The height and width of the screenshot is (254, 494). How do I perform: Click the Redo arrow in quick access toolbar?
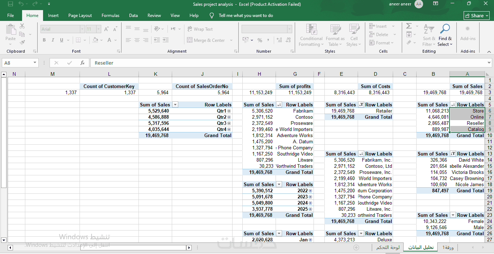(35, 4)
